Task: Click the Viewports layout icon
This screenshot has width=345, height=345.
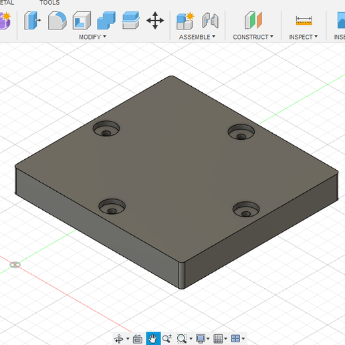Action: [x=235, y=339]
